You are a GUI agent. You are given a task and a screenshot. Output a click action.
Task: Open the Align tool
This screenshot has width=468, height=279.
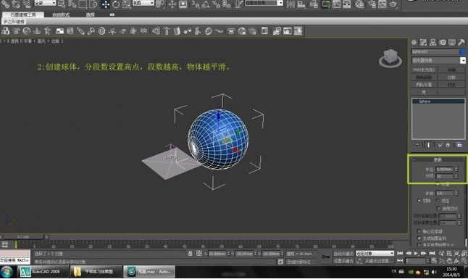coord(301,4)
